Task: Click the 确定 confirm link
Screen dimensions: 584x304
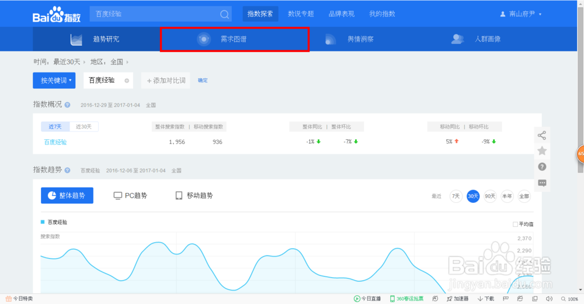Action: [203, 80]
